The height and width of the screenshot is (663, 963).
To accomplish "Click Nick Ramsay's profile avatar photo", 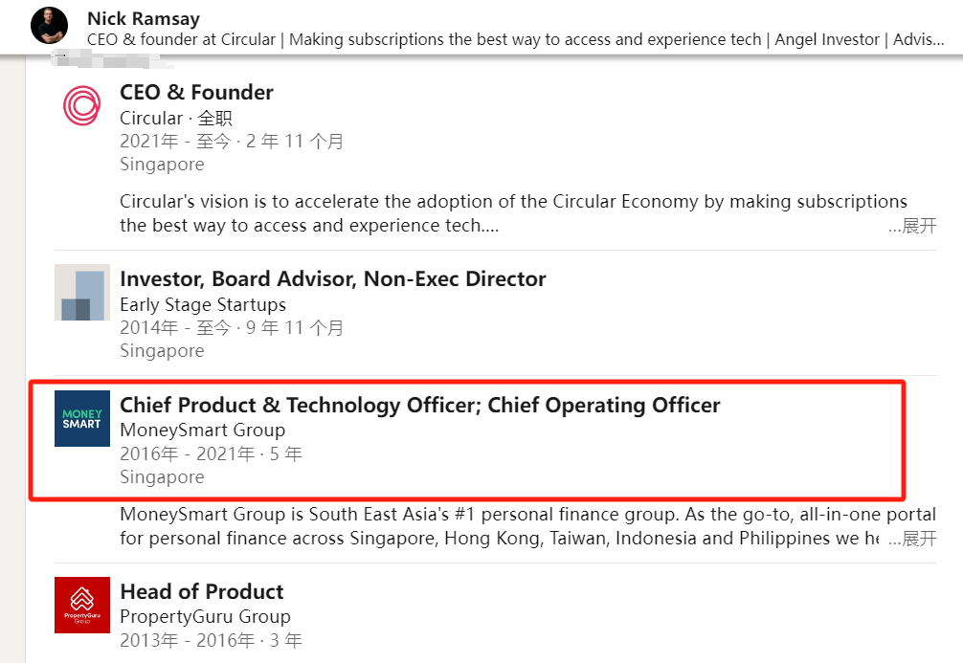I will 50,26.
